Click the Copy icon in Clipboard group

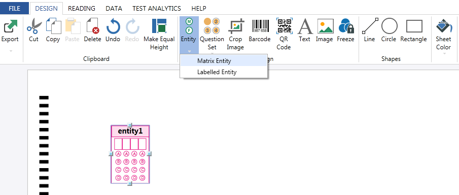point(53,26)
